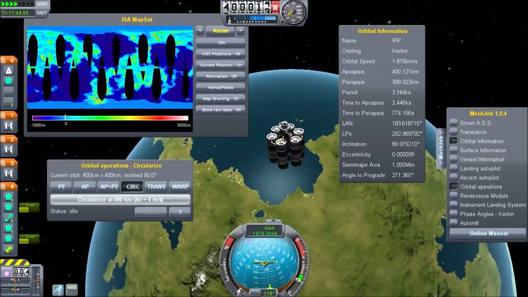Switch to previous planet in ISA MapSat
Image resolution: width=528 pixels, height=297 pixels.
tap(200, 31)
